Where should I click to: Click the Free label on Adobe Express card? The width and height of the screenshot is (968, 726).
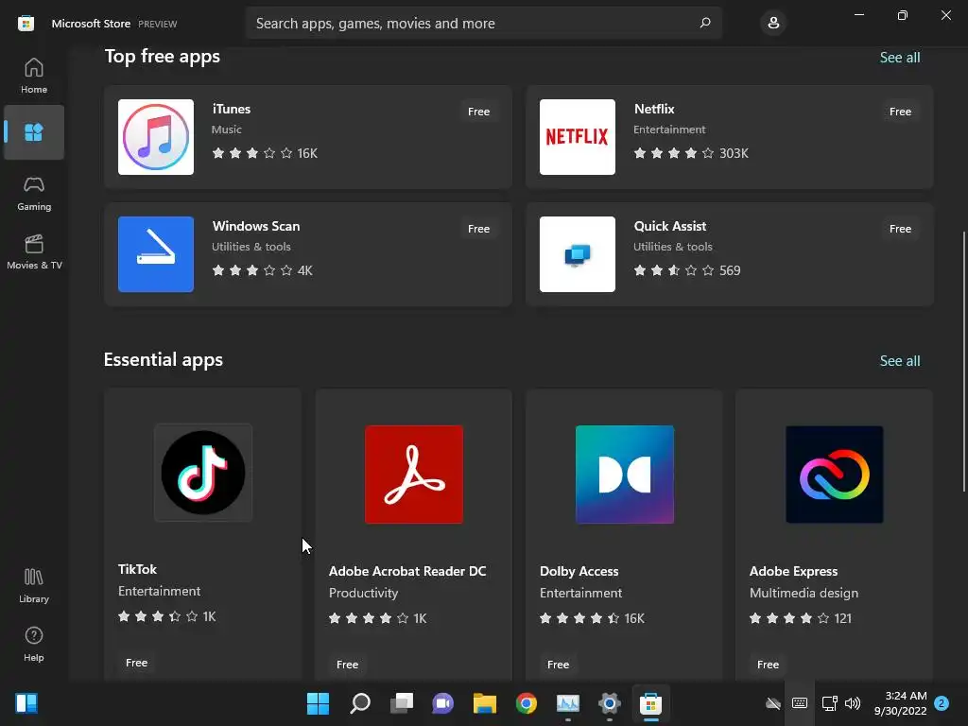coord(768,665)
